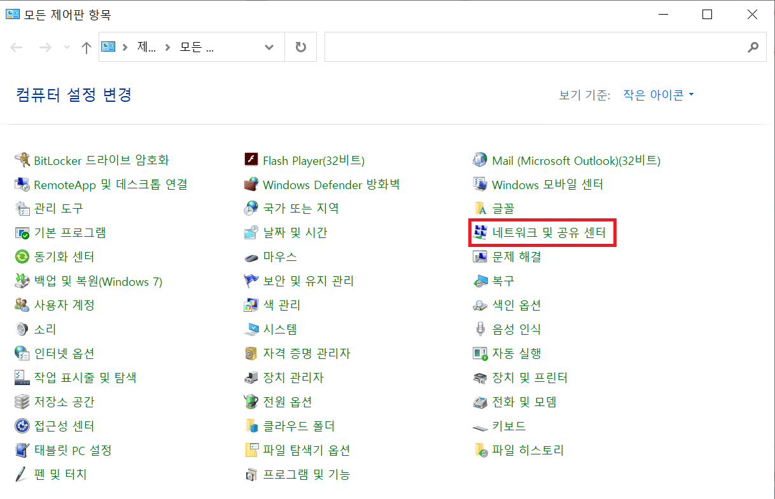Click the 프로그램 및 기능 icon

click(x=251, y=474)
